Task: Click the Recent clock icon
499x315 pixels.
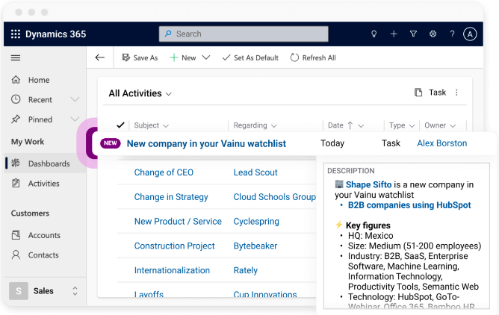Action: (16, 99)
